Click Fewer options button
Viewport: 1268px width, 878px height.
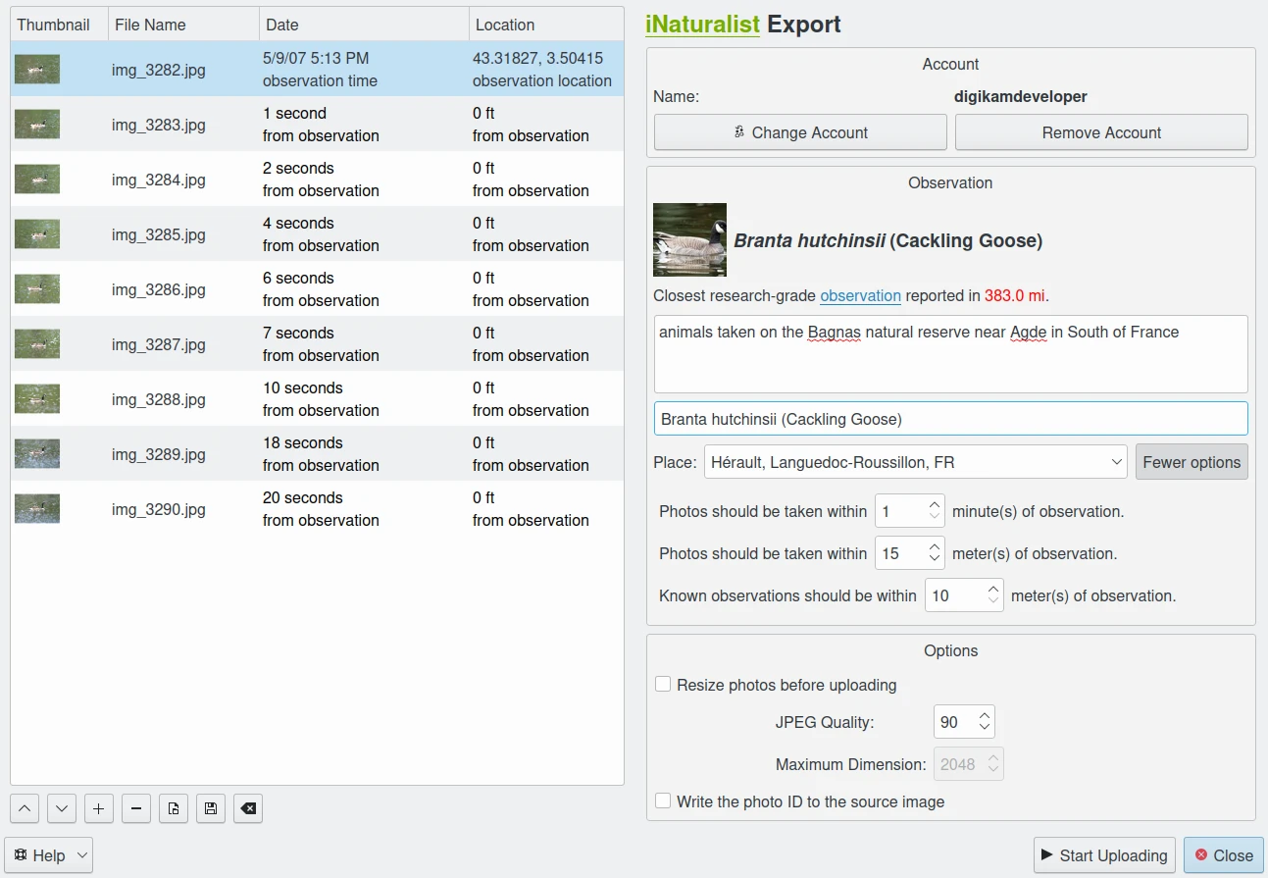1191,462
